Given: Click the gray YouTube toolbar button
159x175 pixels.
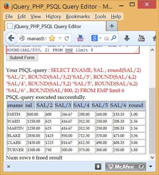Looking at the screenshot, I should tap(141, 38).
